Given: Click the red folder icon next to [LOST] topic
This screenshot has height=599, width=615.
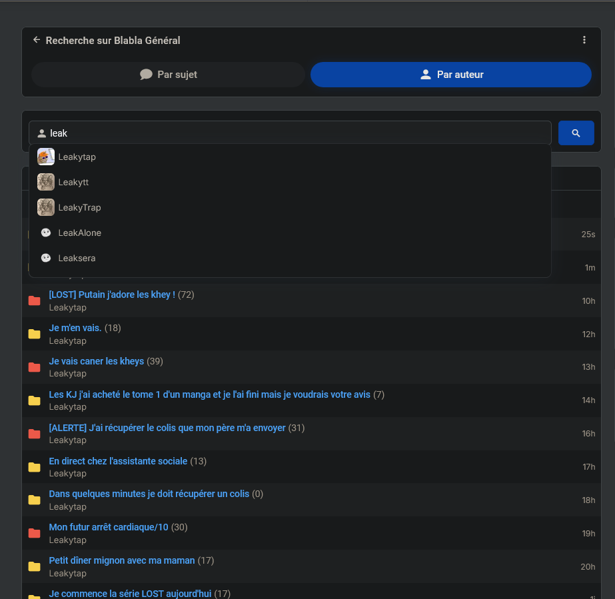Looking at the screenshot, I should click(35, 301).
